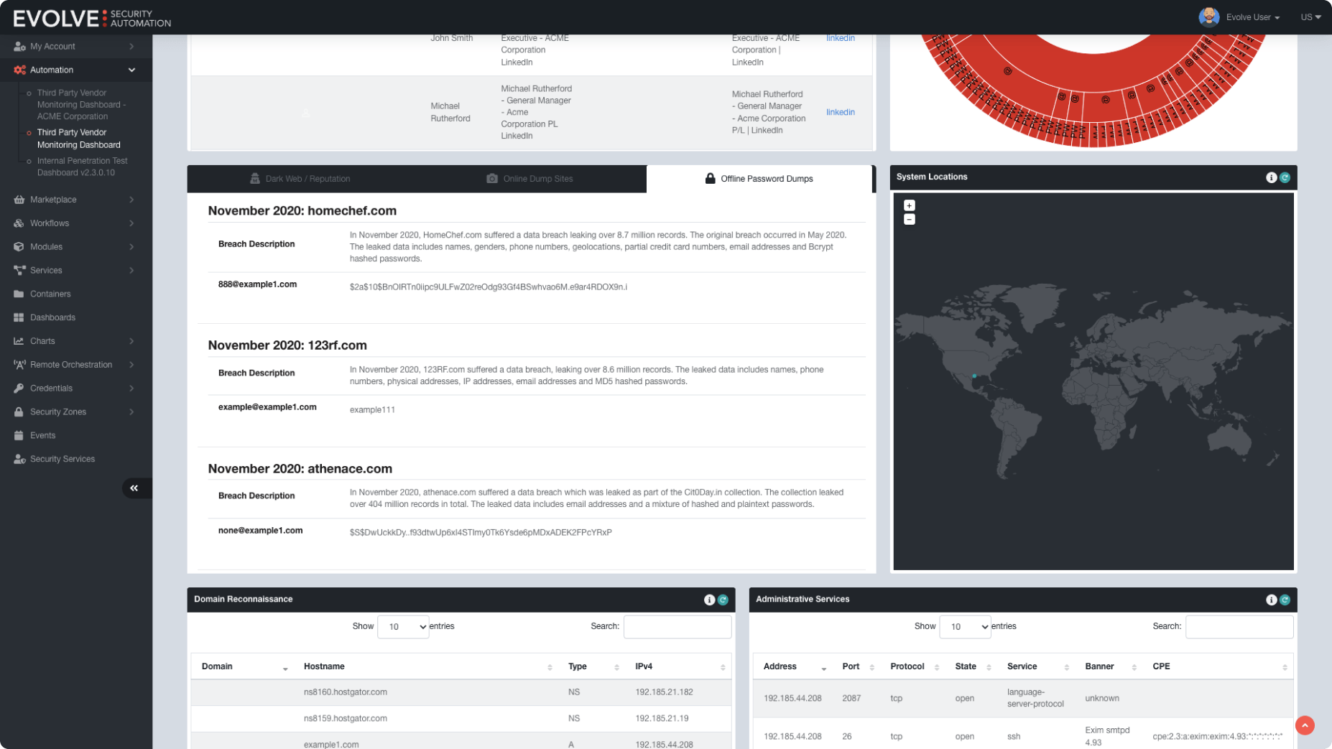Click the Workflows icon in sidebar
The width and height of the screenshot is (1332, 749).
pos(19,223)
